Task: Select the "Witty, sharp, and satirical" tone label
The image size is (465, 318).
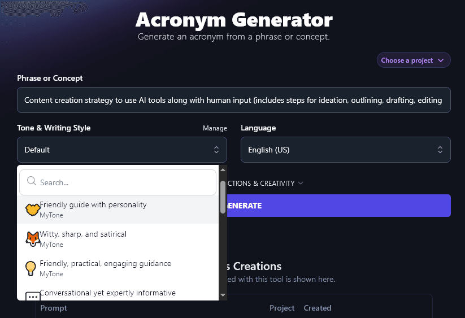Action: coord(83,234)
